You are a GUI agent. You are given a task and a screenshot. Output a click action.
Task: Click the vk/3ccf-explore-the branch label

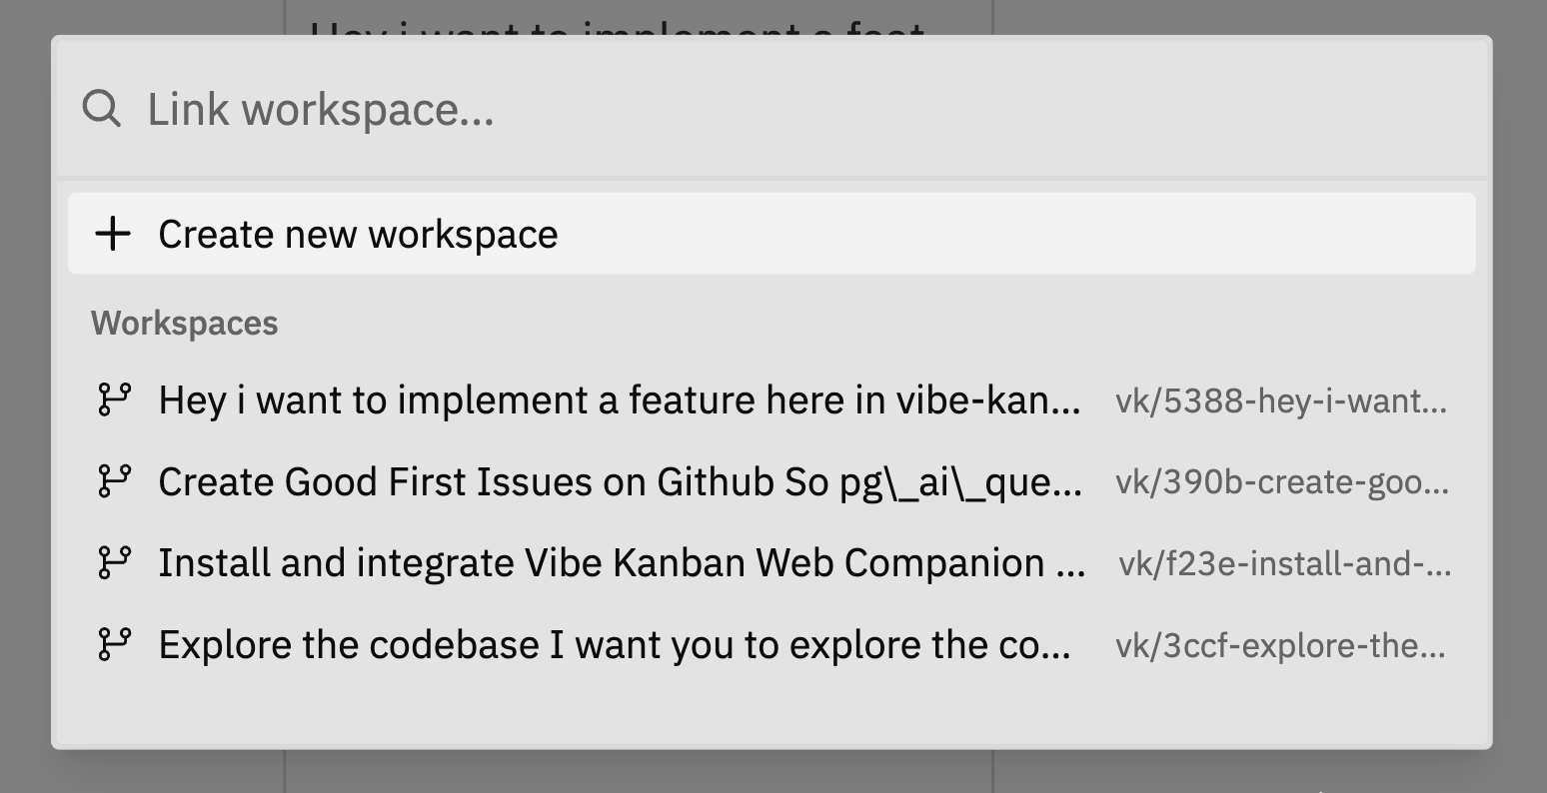pos(1282,645)
